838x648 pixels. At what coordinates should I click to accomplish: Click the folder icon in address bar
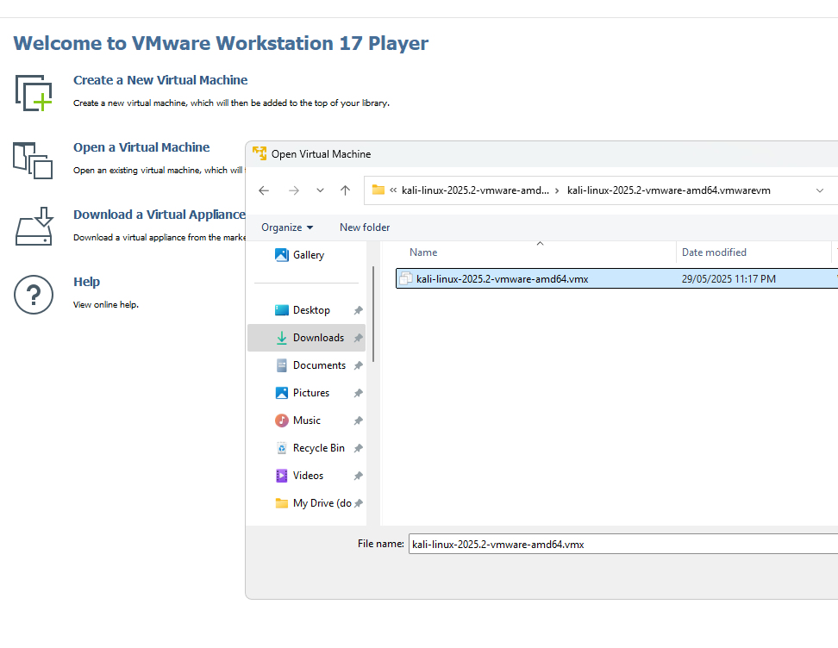tap(378, 190)
